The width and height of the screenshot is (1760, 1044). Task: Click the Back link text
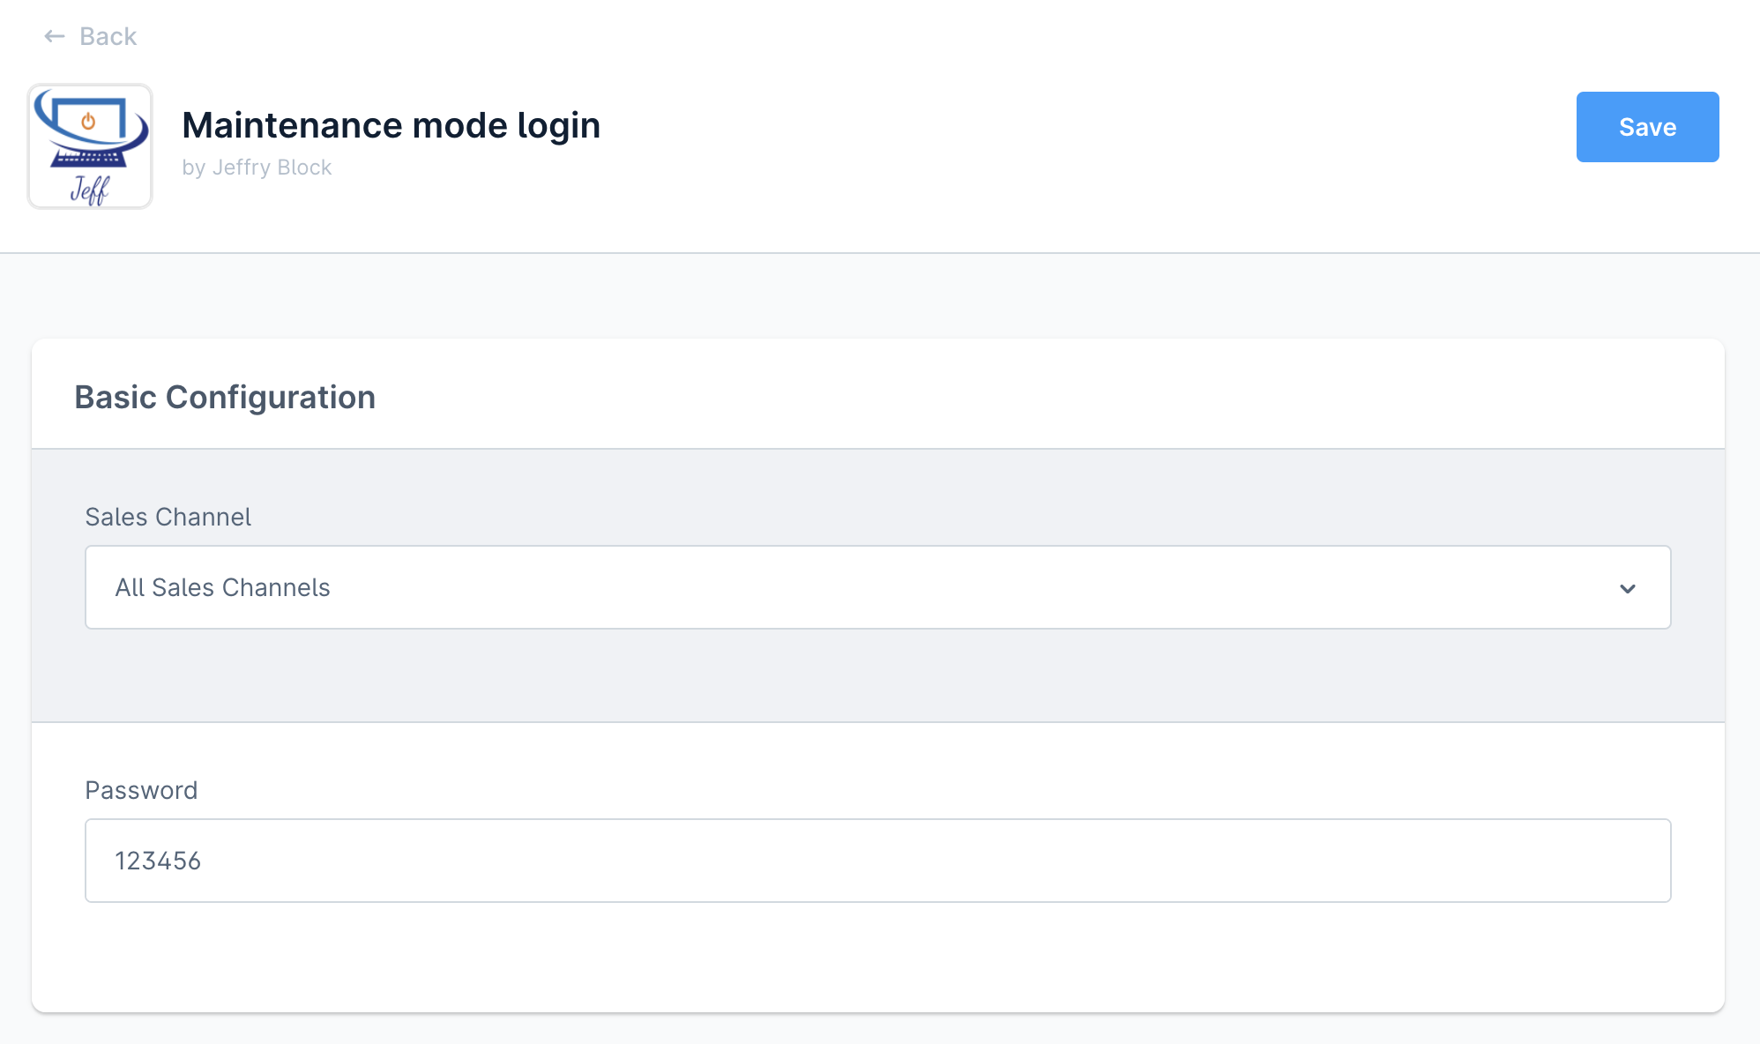[x=108, y=36]
